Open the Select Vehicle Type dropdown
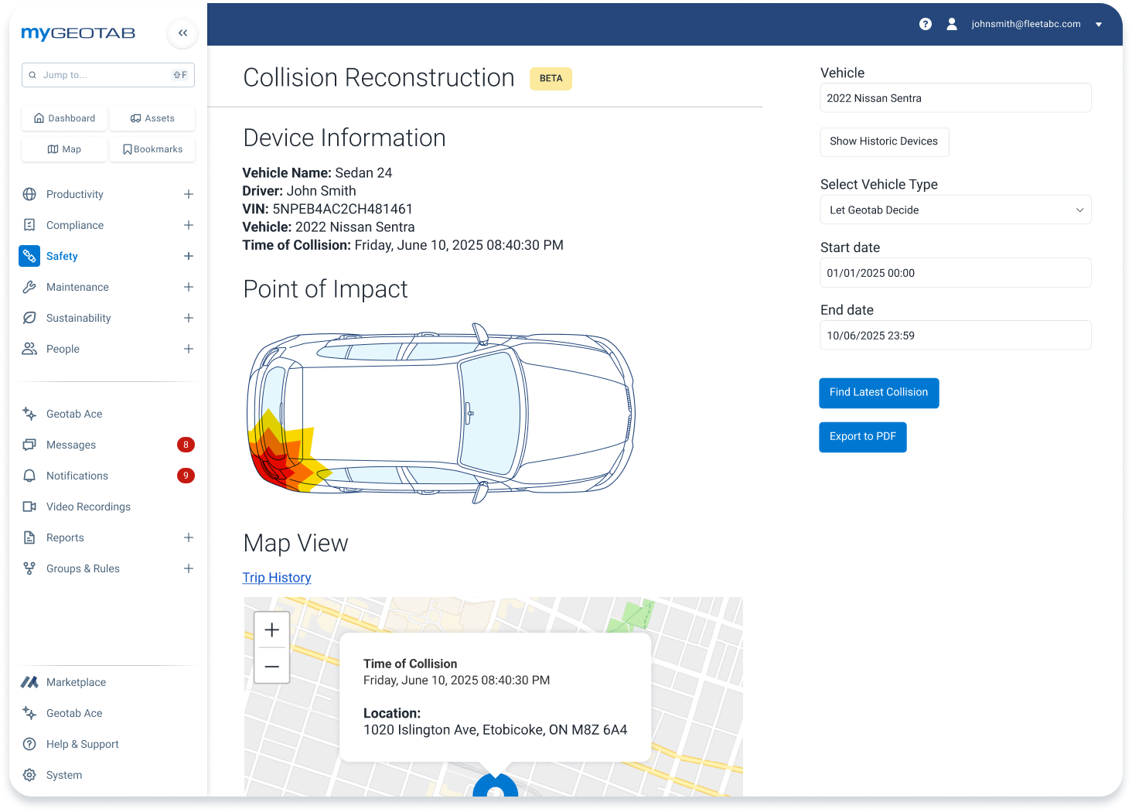The height and width of the screenshot is (812, 1132). coord(955,210)
